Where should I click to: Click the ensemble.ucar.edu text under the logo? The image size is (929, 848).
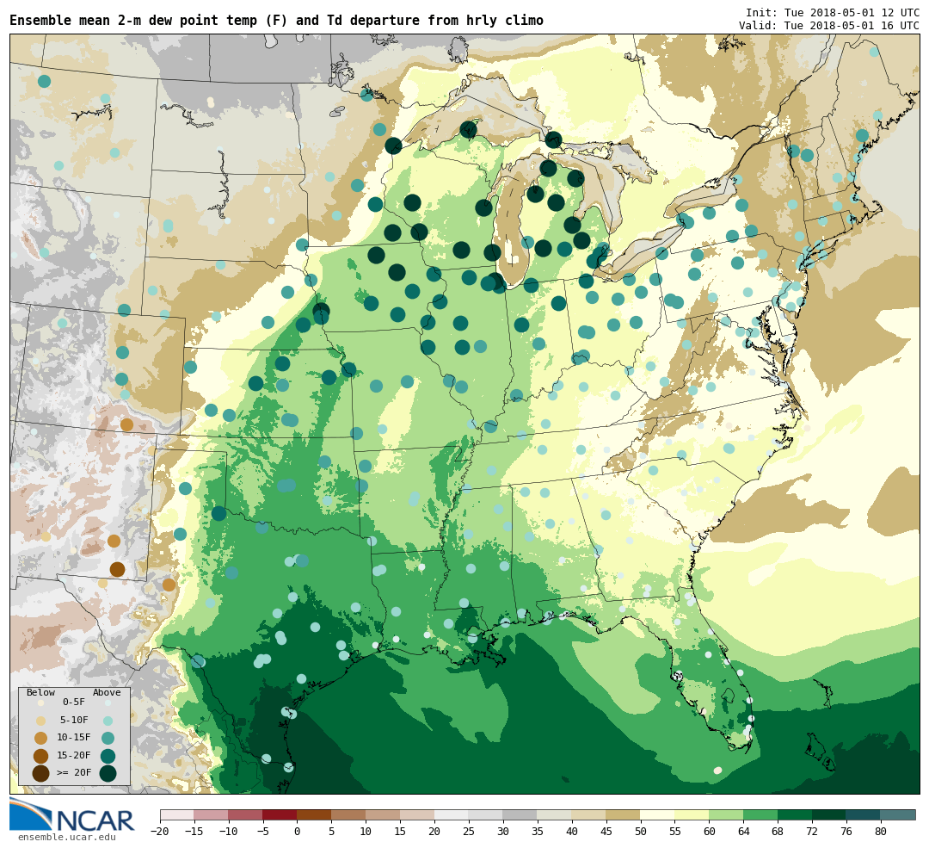click(x=67, y=838)
